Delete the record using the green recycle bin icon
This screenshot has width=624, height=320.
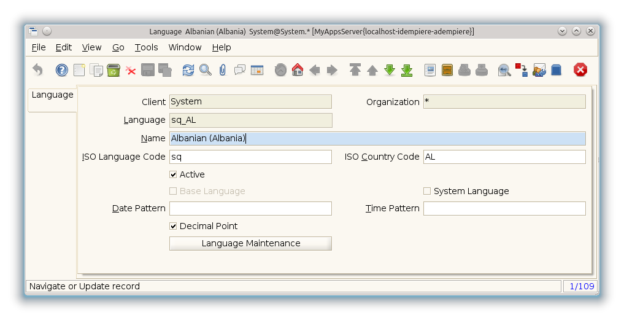pos(114,70)
